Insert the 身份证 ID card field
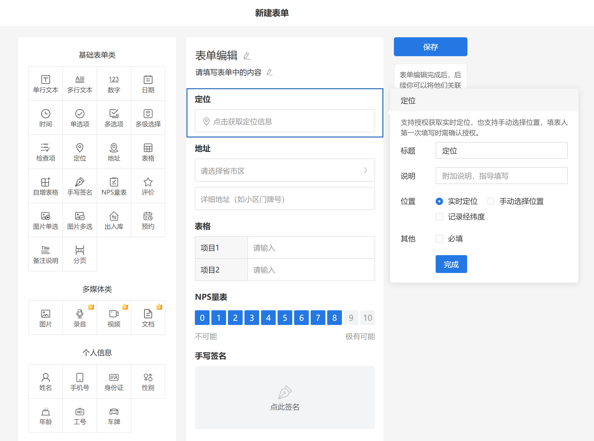Image resolution: width=594 pixels, height=441 pixels. 114,381
